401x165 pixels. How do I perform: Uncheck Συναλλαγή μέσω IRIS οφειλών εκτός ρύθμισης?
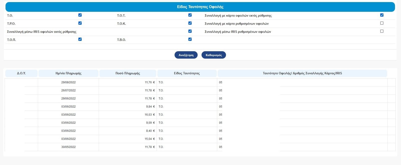click(190, 31)
